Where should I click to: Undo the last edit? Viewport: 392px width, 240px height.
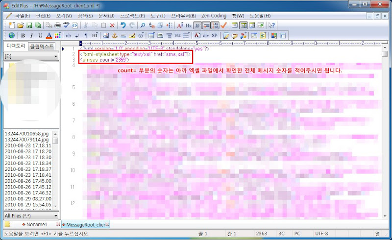pos(123,25)
